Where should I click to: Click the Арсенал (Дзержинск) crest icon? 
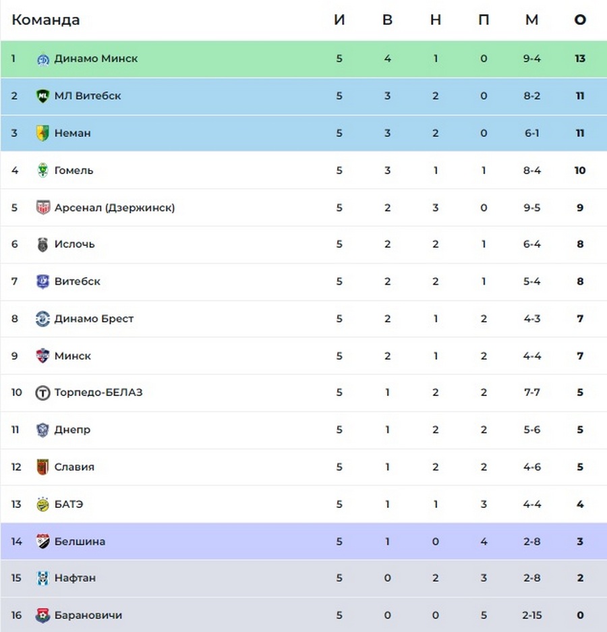tap(43, 208)
